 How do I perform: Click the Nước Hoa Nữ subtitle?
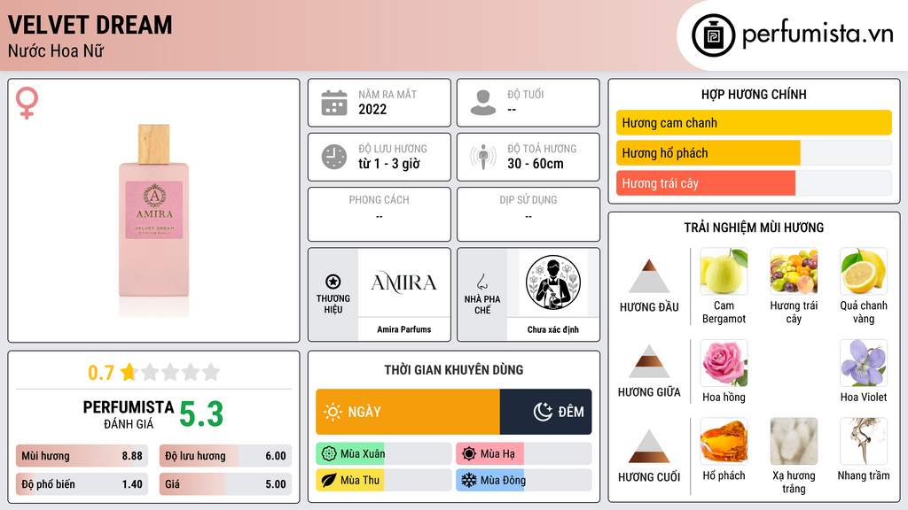pyautogui.click(x=56, y=50)
